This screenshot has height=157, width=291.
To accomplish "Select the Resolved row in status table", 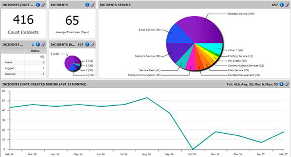I will 23,74.
